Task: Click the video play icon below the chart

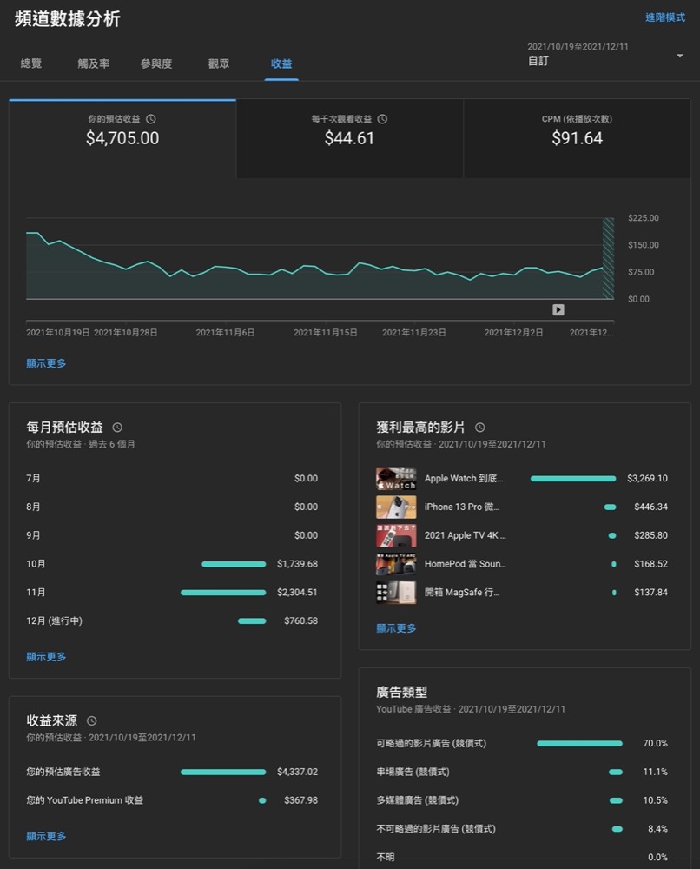Action: (x=558, y=309)
